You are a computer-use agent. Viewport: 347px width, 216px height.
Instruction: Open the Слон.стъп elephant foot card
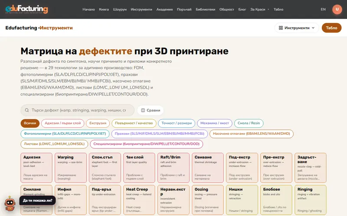point(105,168)
